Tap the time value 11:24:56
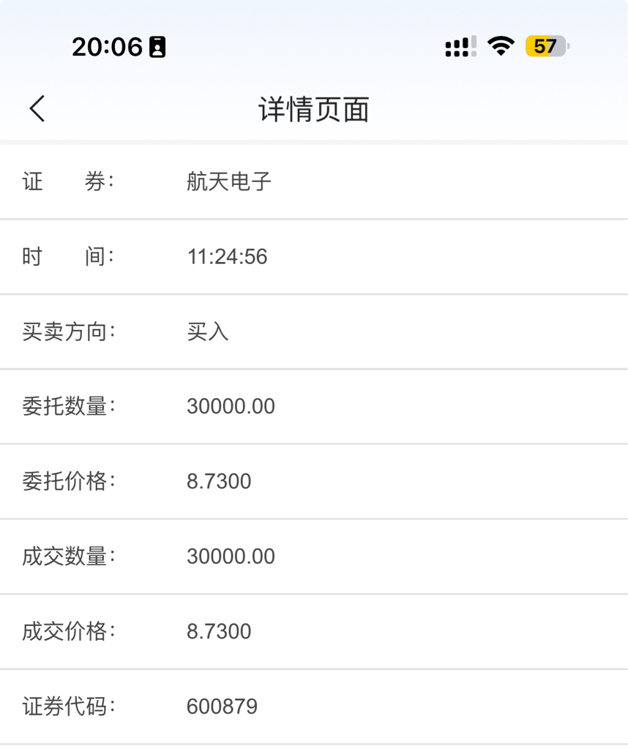This screenshot has height=749, width=628. [227, 257]
